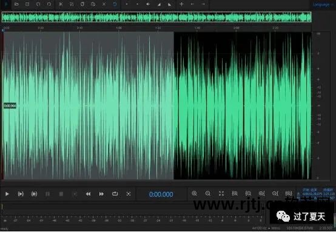Click the left arrow toolbar icon
This screenshot has height=232, width=336.
click(192, 4)
